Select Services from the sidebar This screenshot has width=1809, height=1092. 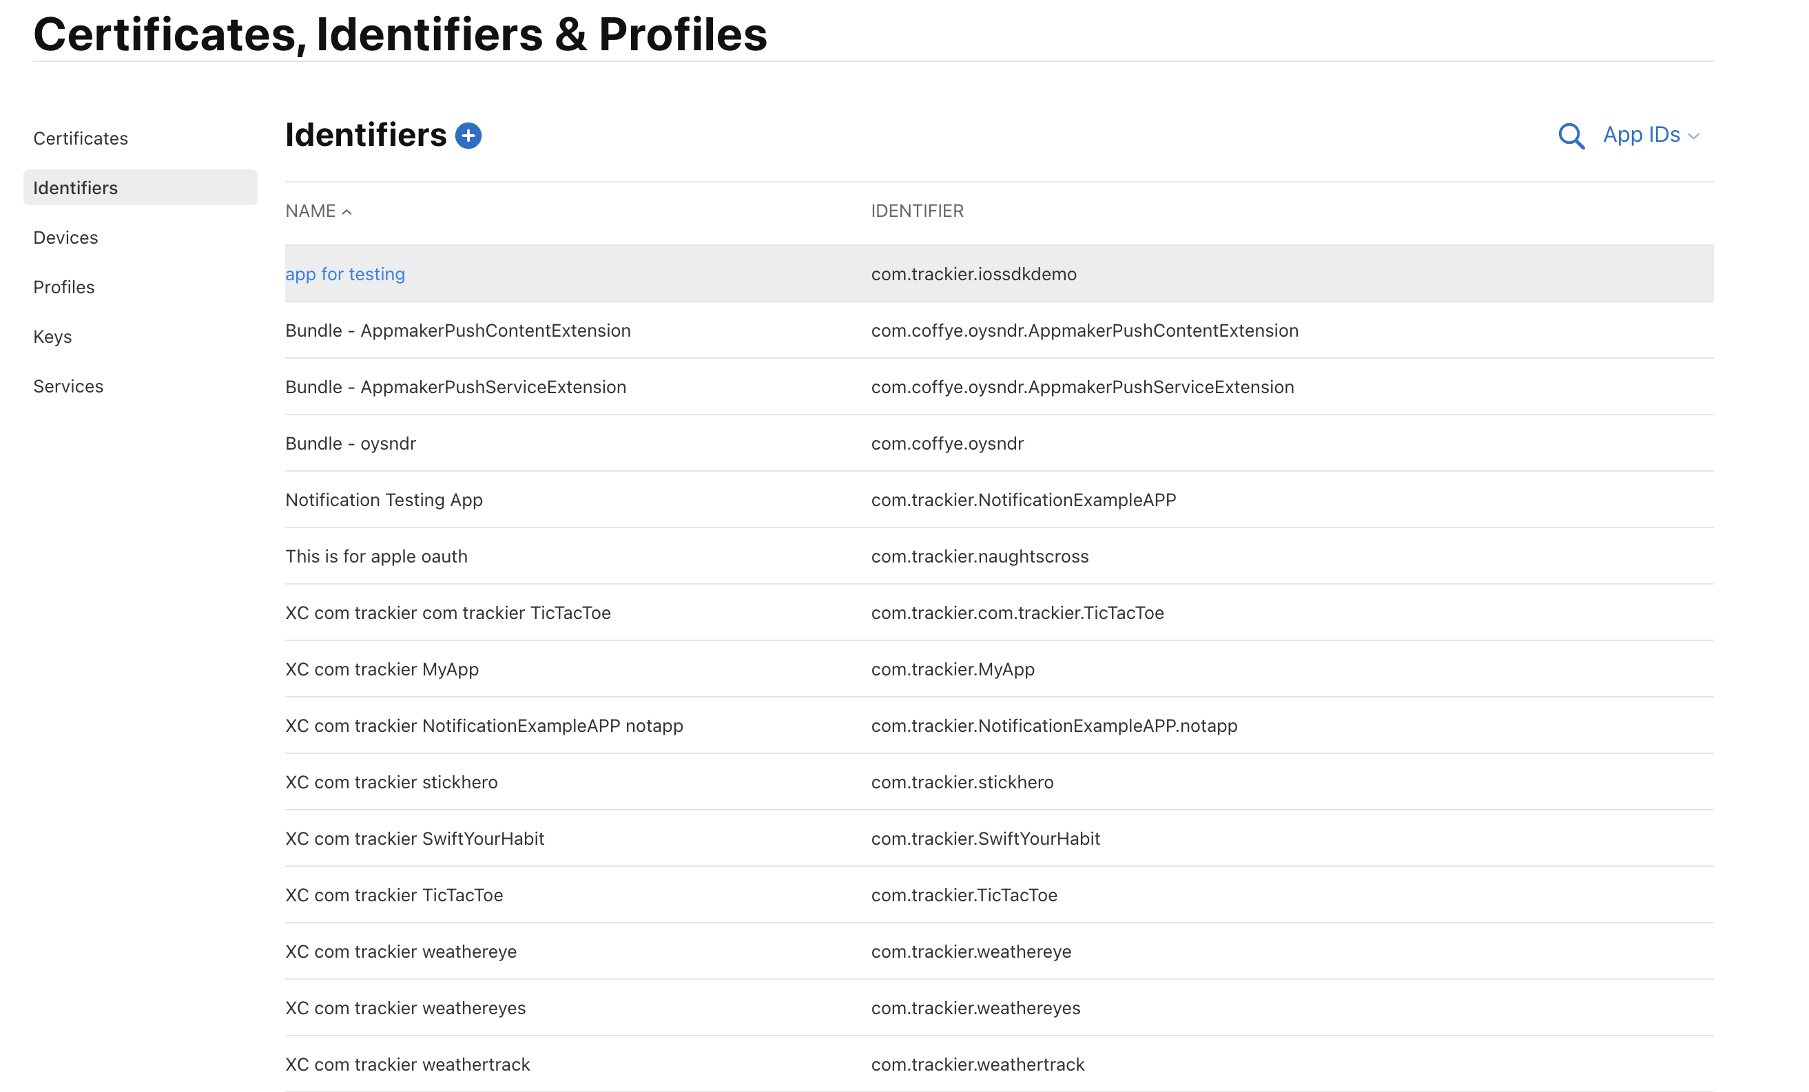(x=68, y=386)
